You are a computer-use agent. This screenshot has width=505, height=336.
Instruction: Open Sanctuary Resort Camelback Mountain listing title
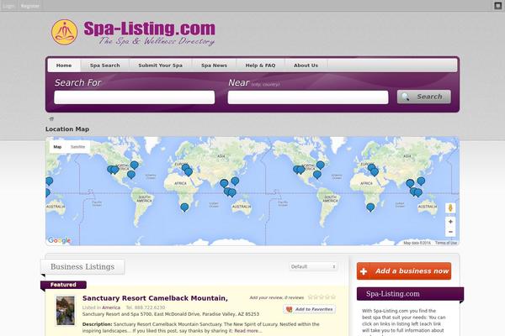tap(155, 298)
